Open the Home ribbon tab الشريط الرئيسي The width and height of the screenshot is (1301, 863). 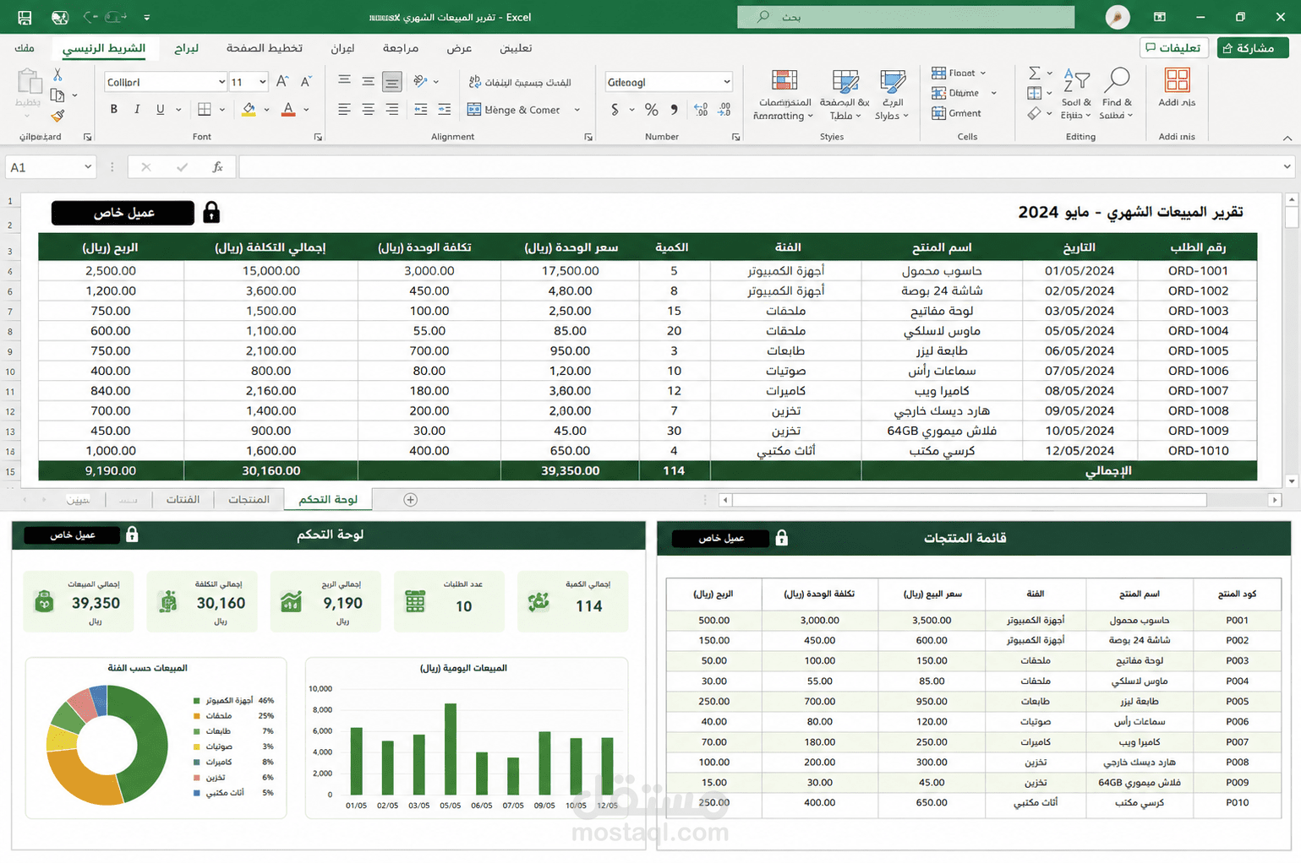point(105,48)
